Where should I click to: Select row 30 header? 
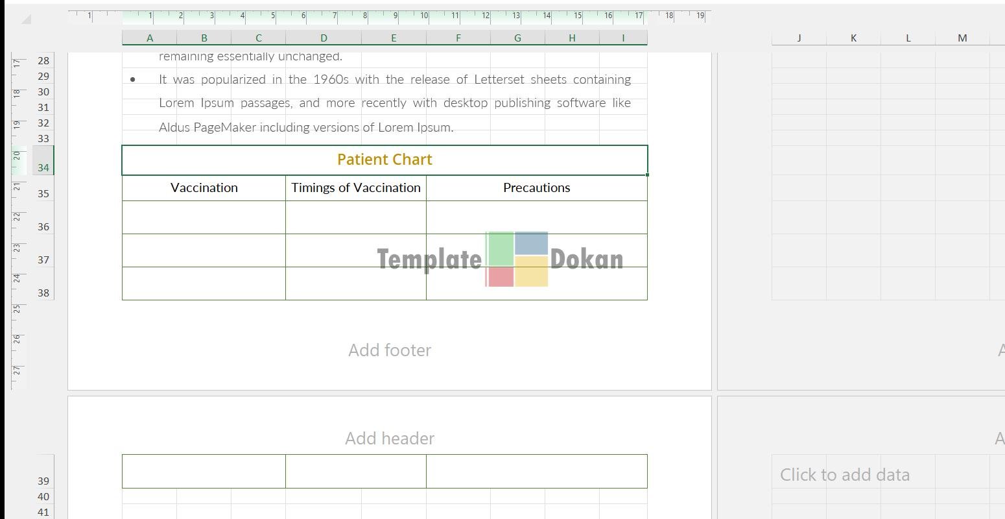(x=43, y=91)
